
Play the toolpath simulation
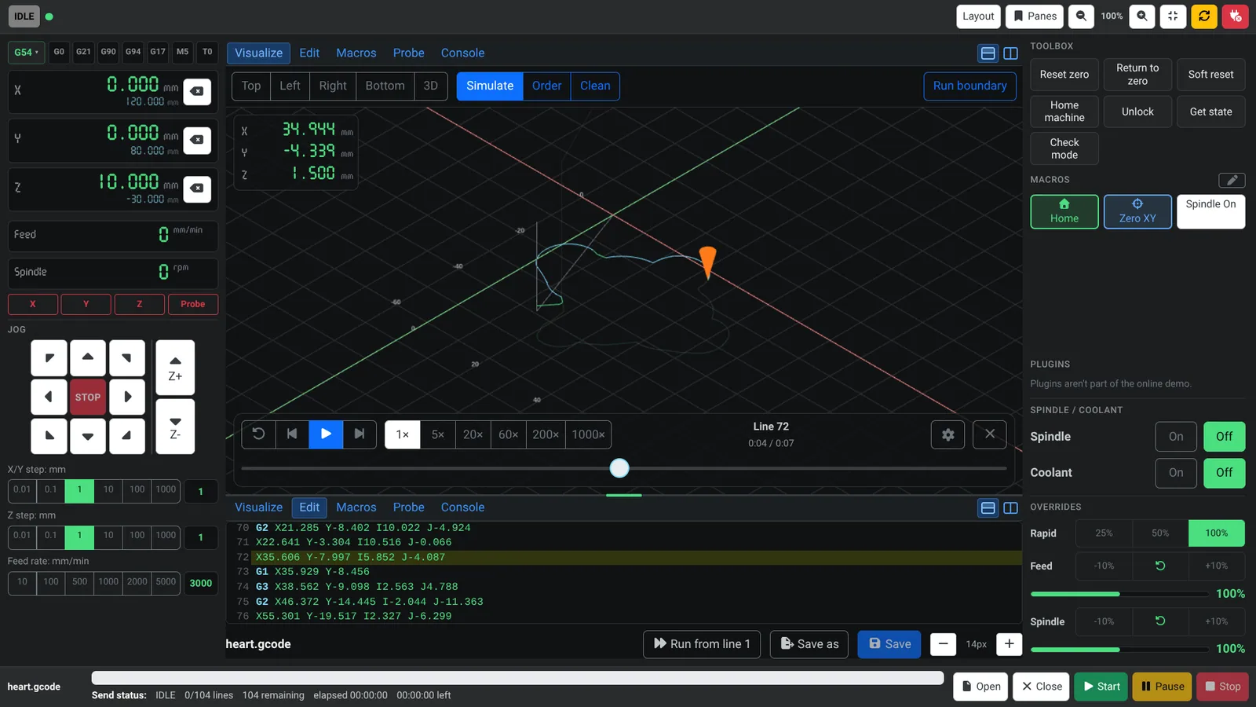click(x=326, y=434)
